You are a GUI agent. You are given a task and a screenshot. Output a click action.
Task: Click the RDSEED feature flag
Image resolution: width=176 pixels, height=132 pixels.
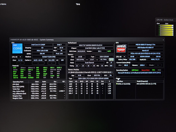click(x=31, y=78)
